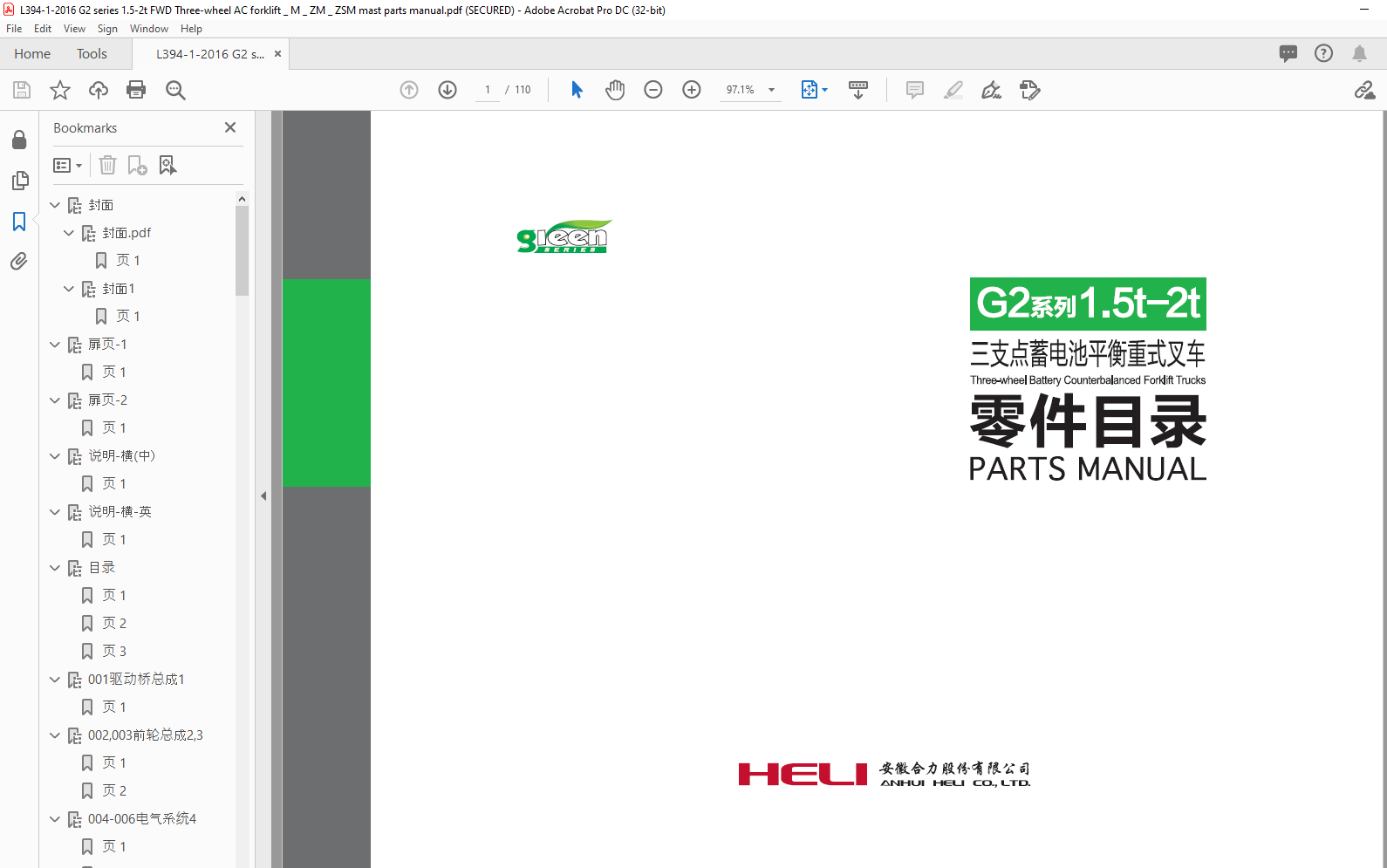Collapse the 封面1 bookmark
Image resolution: width=1387 pixels, height=868 pixels.
pos(69,289)
